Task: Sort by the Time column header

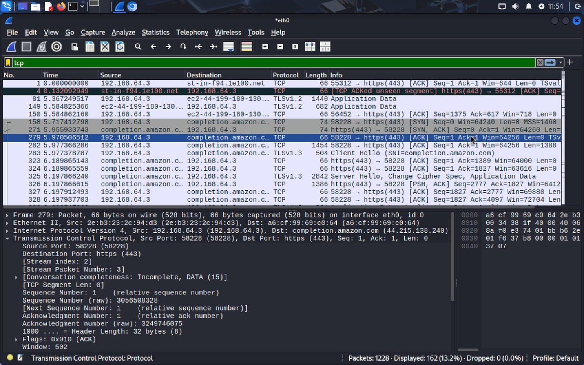Action: click(70, 75)
